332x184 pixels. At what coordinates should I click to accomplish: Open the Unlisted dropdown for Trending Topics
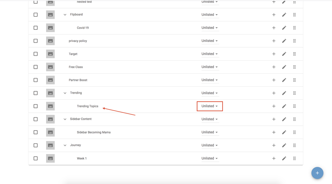pos(210,106)
